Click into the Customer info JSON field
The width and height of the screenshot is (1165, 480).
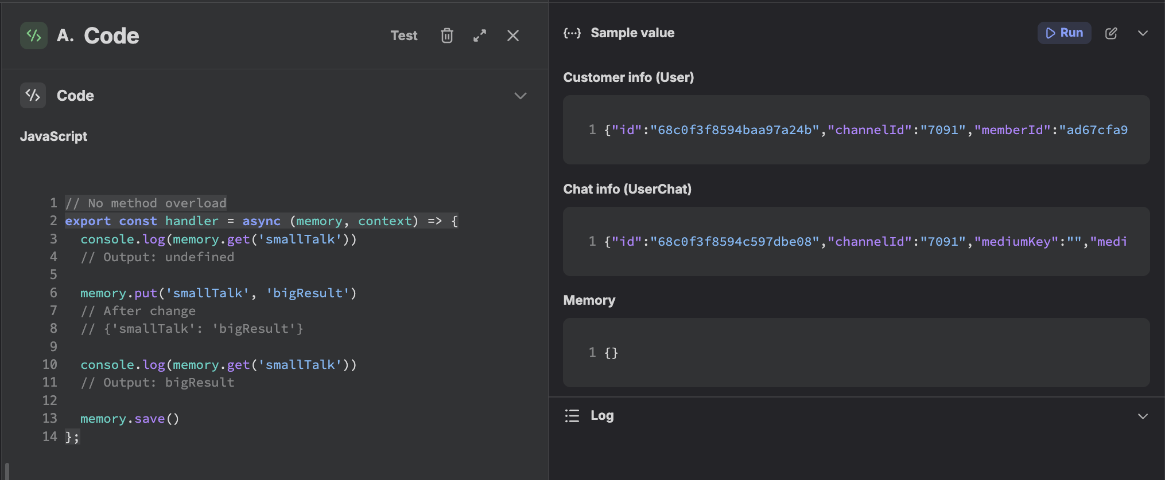pyautogui.click(x=856, y=130)
